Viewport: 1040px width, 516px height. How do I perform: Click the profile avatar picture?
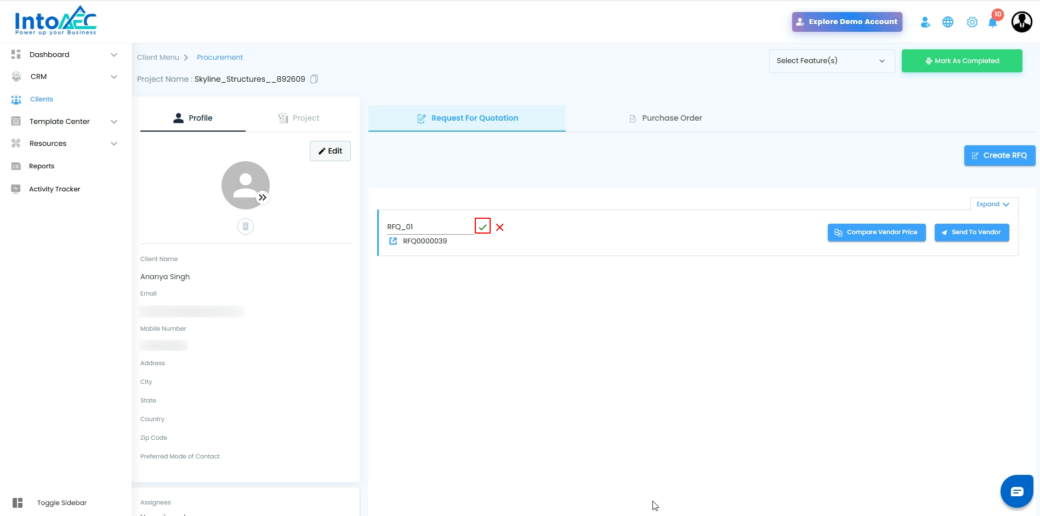pos(245,185)
